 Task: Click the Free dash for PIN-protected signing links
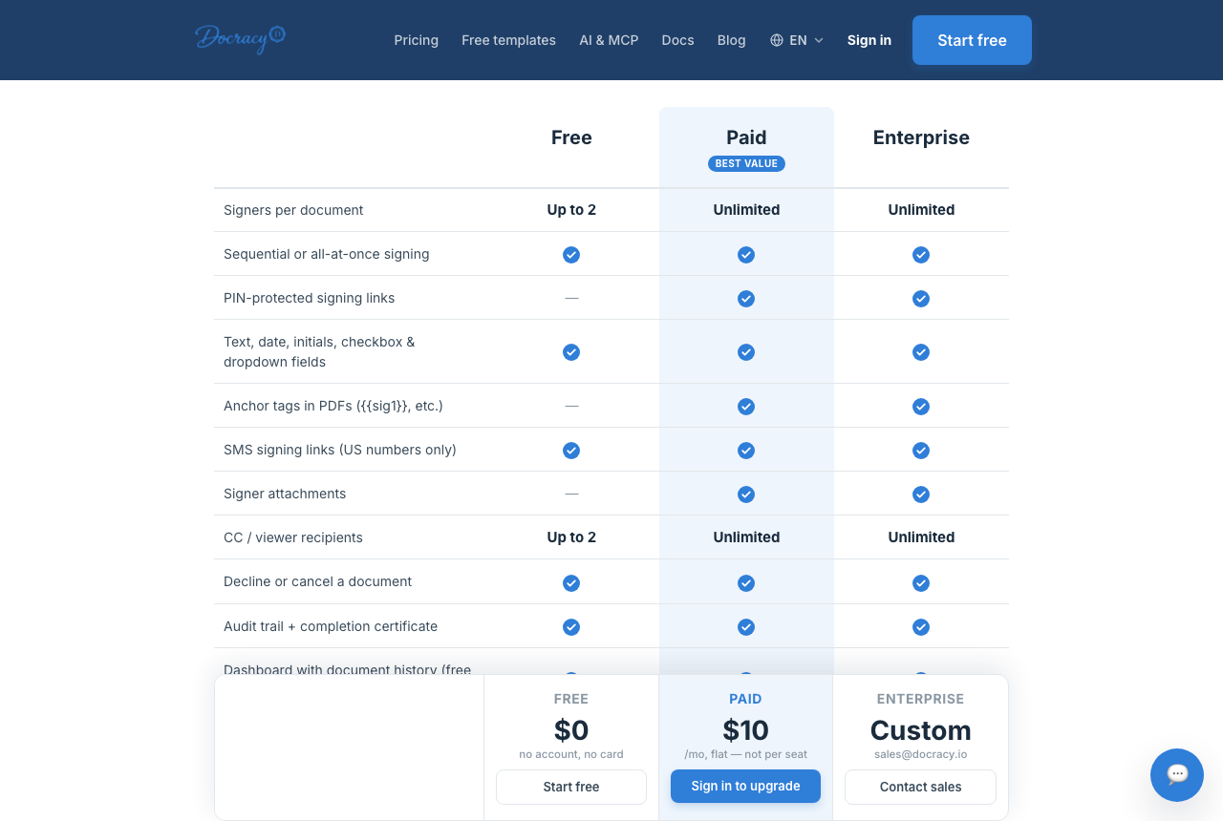tap(571, 298)
